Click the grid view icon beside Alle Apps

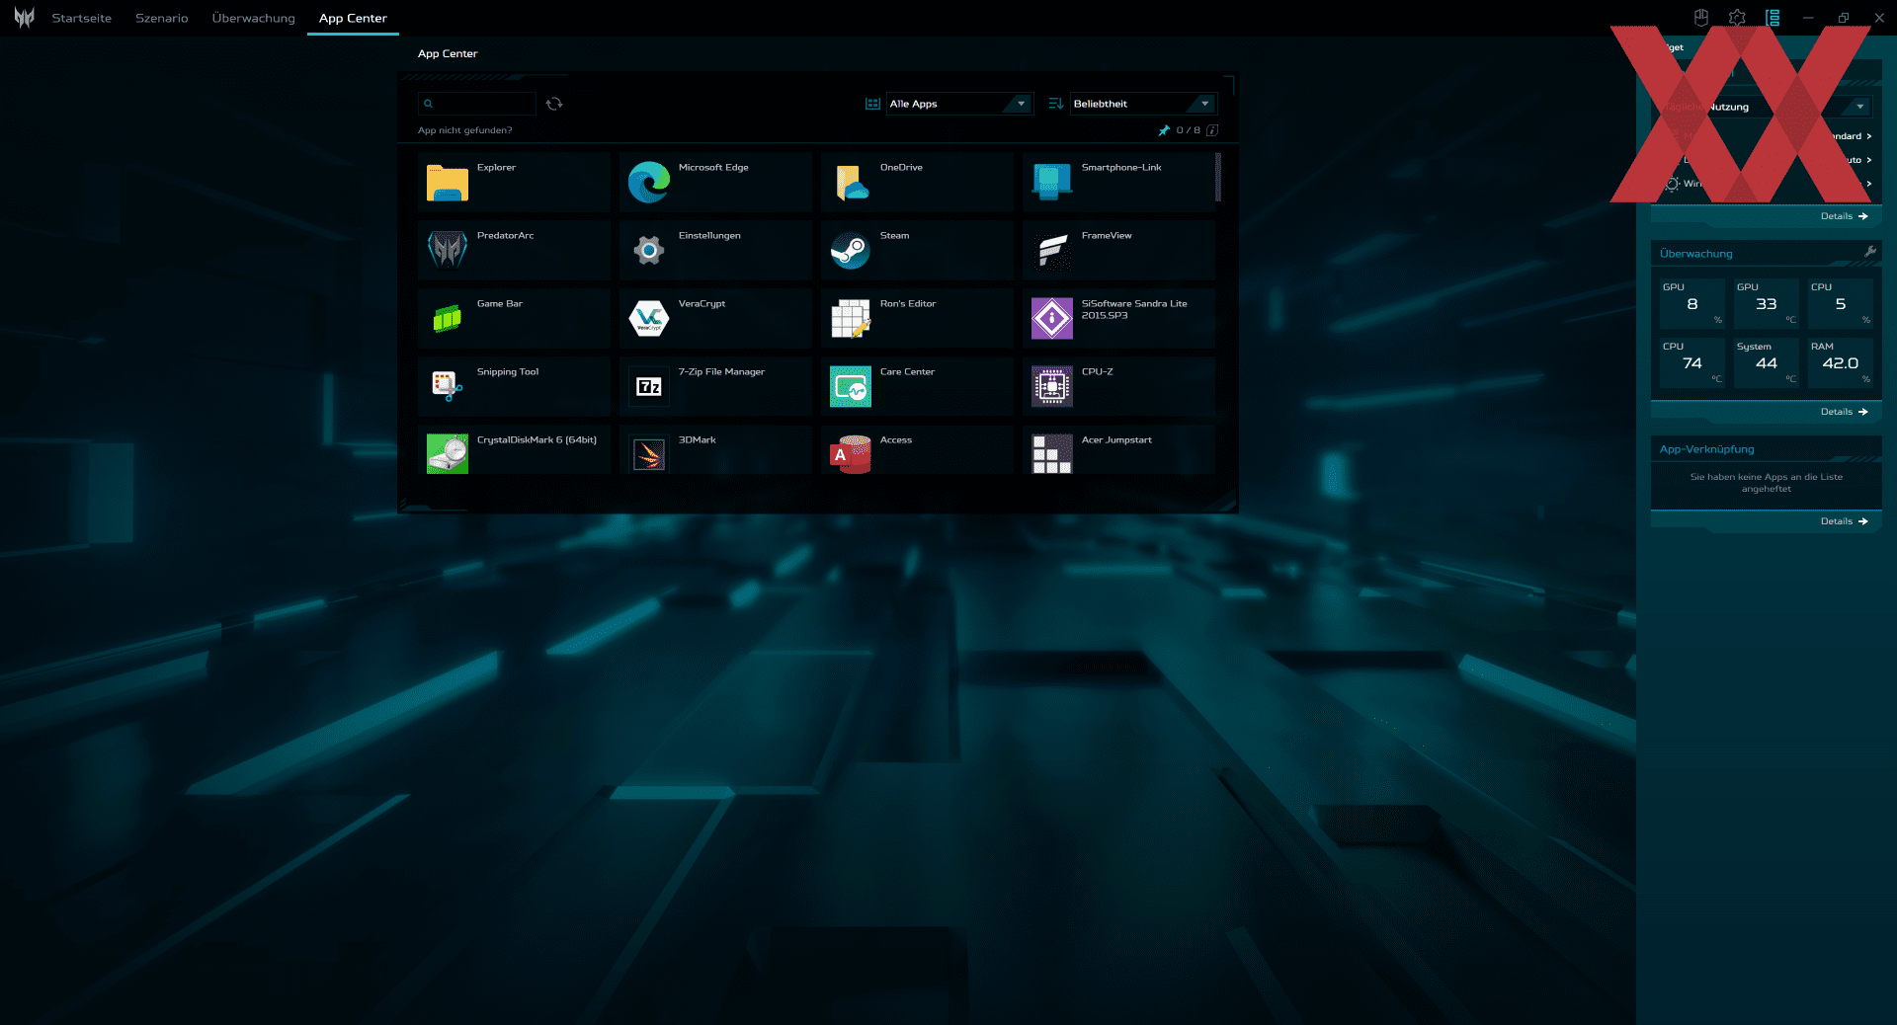pyautogui.click(x=872, y=104)
